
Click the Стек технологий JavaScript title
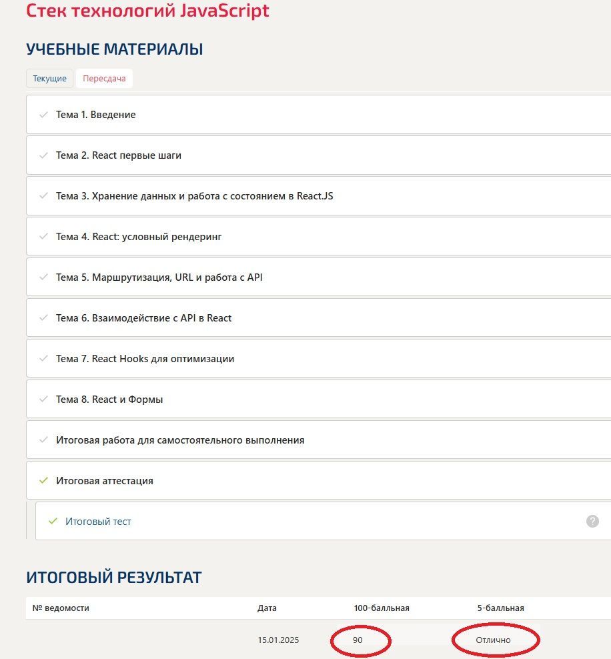click(x=147, y=10)
